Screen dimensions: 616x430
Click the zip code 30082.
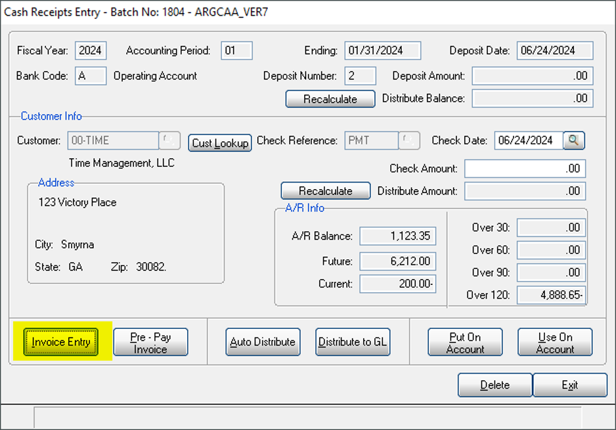point(151,267)
